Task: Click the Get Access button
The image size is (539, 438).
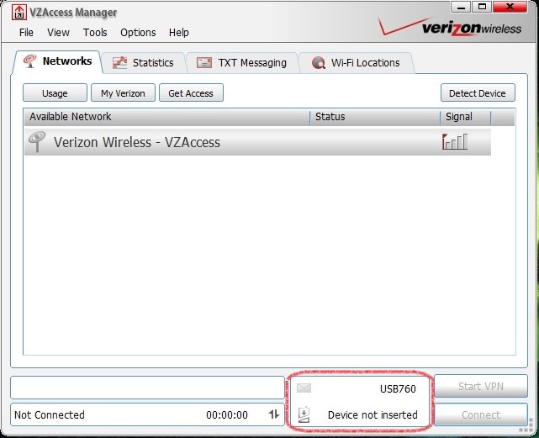Action: coord(191,92)
